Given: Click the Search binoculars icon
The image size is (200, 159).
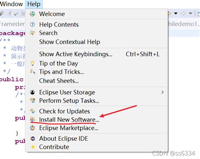Looking at the screenshot, I should pos(32,33).
